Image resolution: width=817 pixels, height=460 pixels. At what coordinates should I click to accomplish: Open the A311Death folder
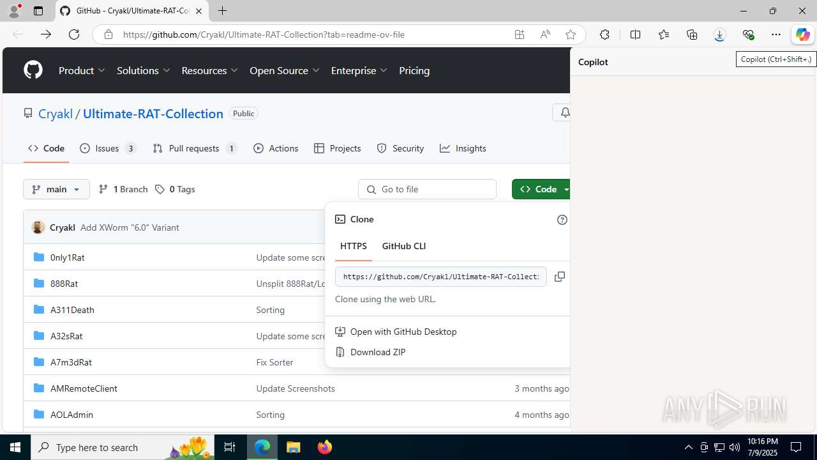point(72,310)
